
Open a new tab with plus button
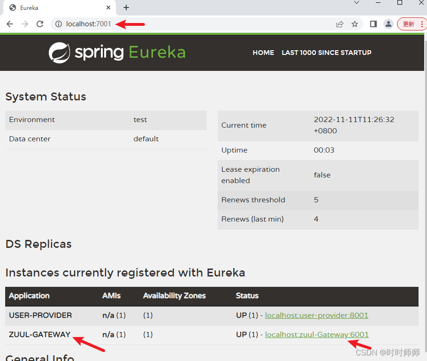point(126,8)
